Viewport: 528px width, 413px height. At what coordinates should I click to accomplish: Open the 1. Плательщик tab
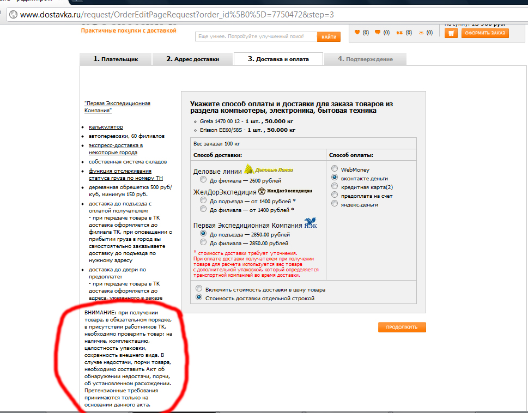(x=116, y=59)
